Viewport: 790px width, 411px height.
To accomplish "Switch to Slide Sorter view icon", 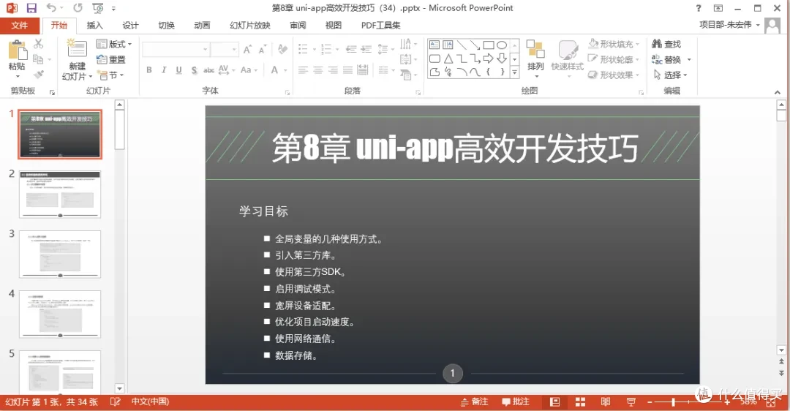I will click(x=580, y=402).
